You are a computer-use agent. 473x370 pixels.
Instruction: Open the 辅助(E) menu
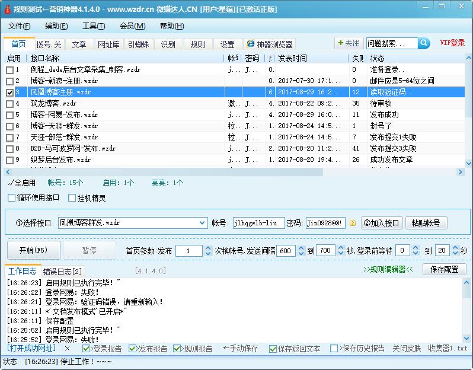click(56, 26)
